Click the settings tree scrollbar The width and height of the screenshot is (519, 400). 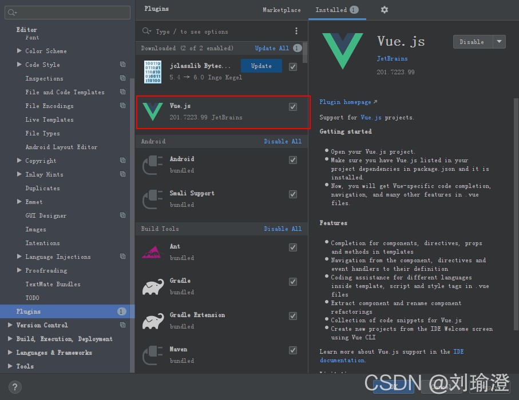[x=132, y=225]
